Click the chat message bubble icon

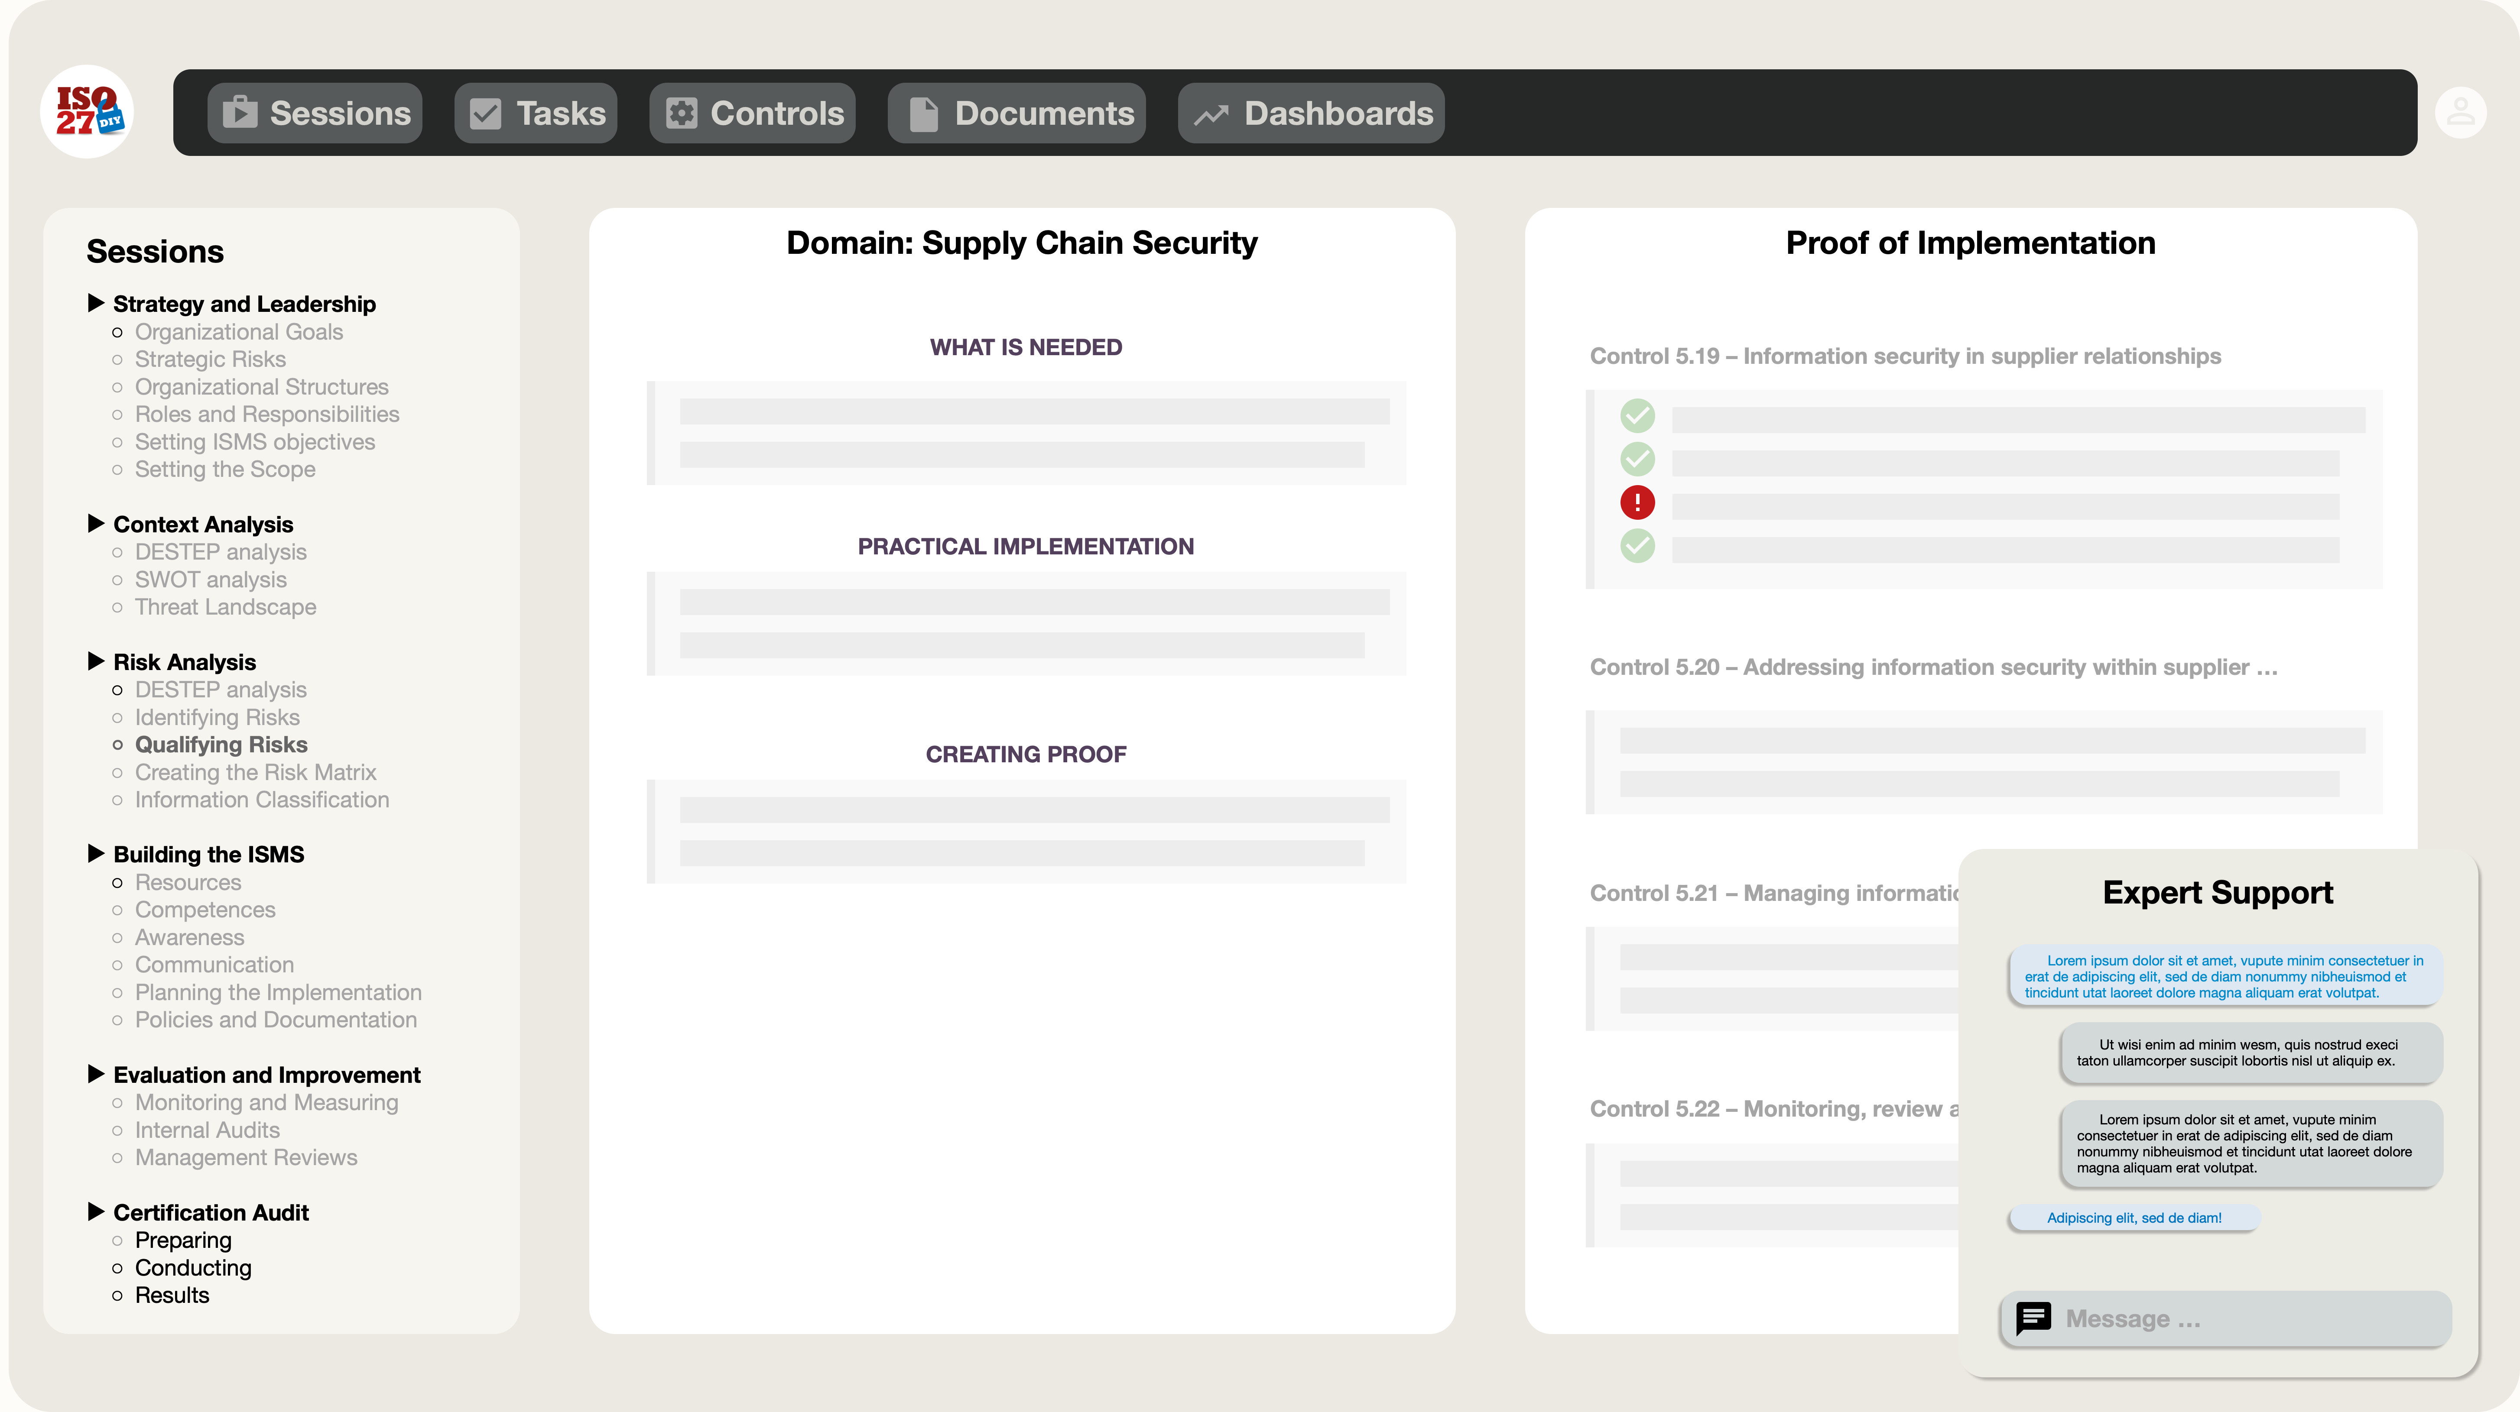[x=2033, y=1318]
